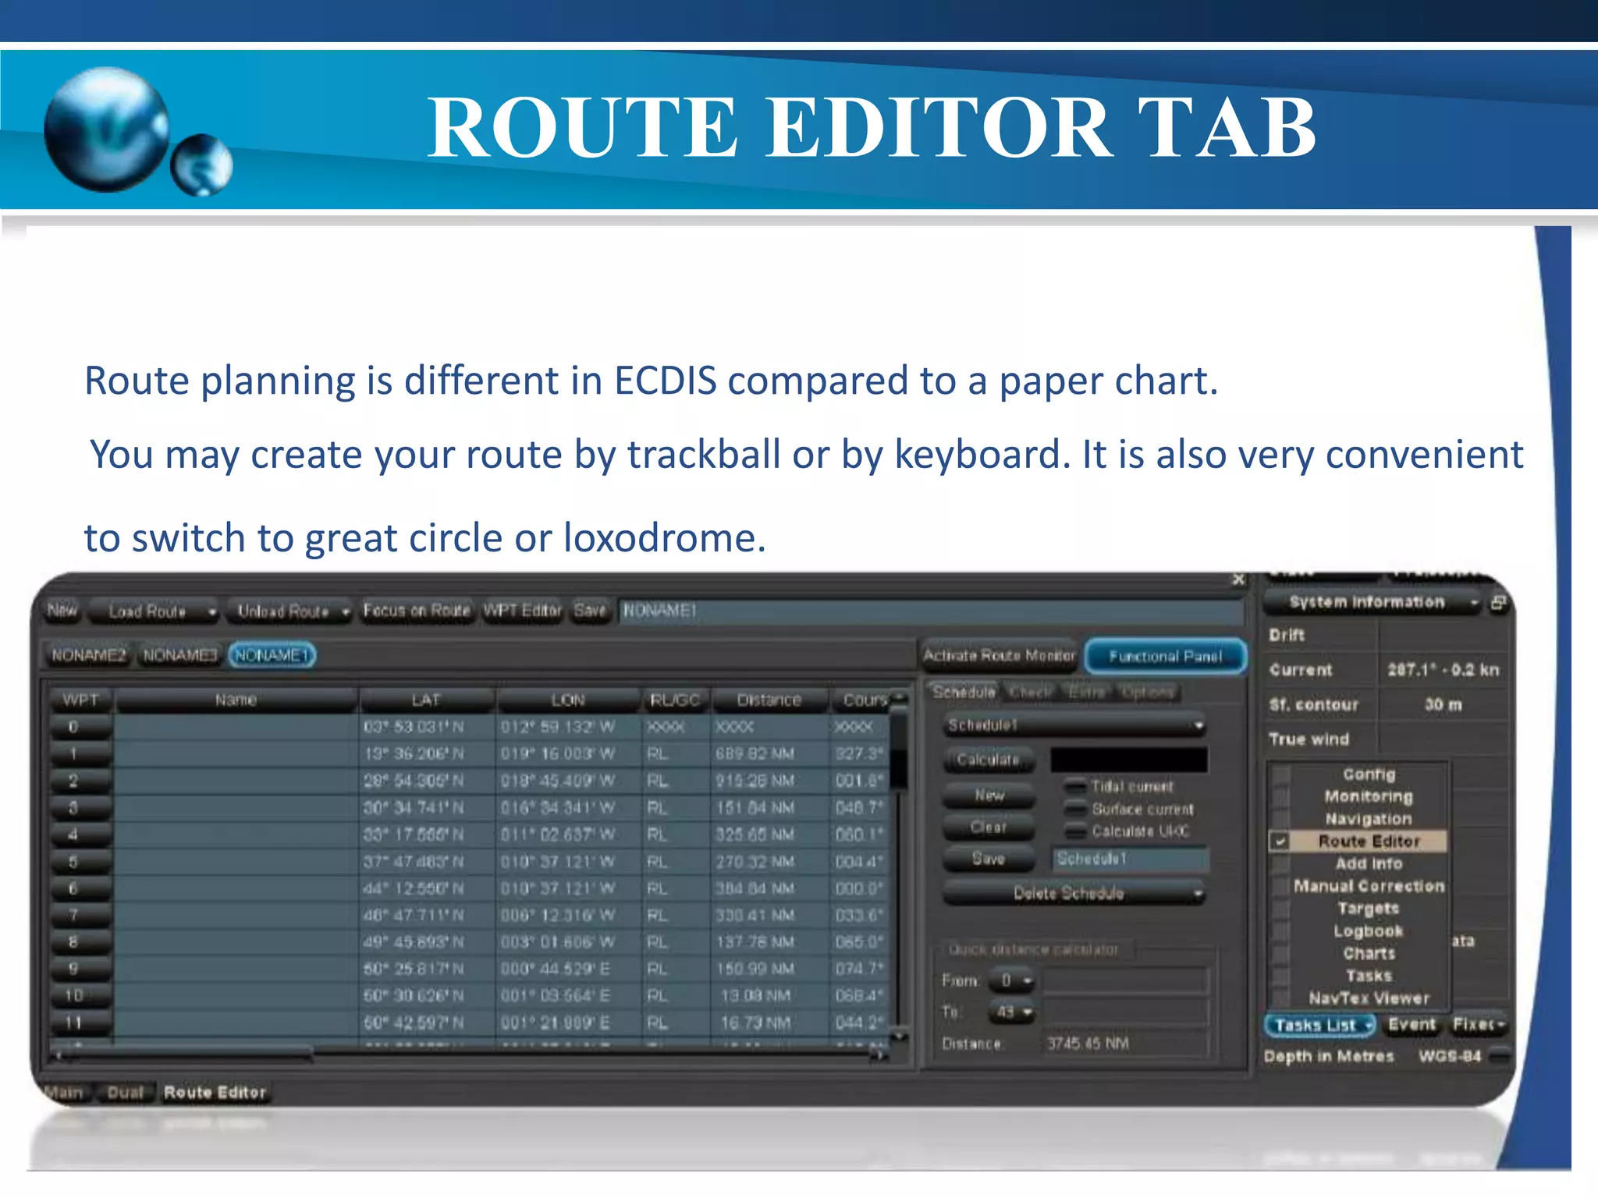The width and height of the screenshot is (1598, 1198).
Task: Click the distance value 689.82 NM
Action: (x=755, y=754)
